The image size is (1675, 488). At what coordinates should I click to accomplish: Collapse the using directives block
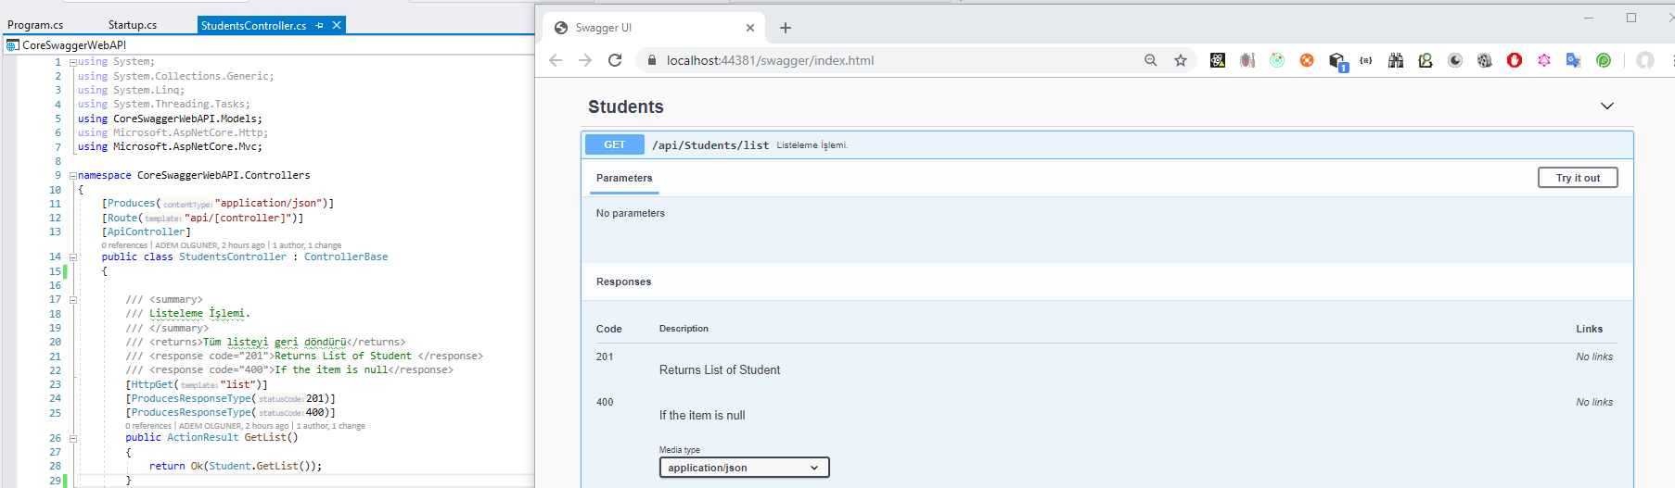72,62
